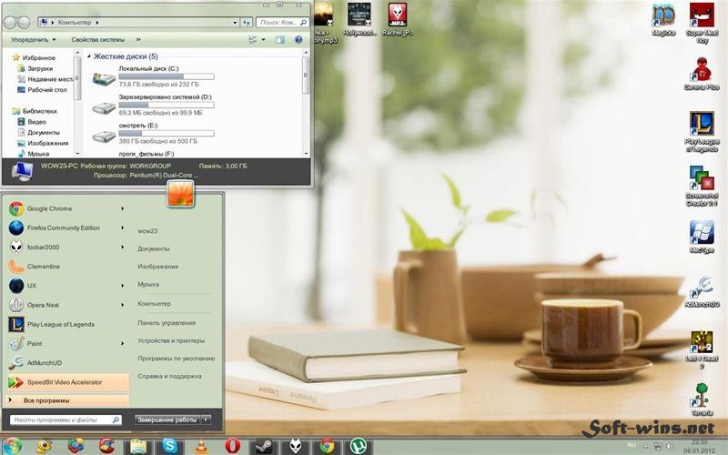Open Панель управления from Start menu
Viewport: 728px width, 455px height.
167,323
